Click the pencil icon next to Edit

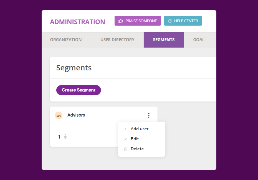click(126, 139)
